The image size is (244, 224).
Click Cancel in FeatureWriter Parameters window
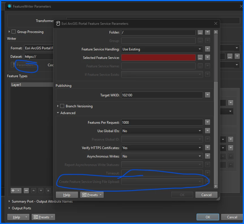(x=232, y=217)
